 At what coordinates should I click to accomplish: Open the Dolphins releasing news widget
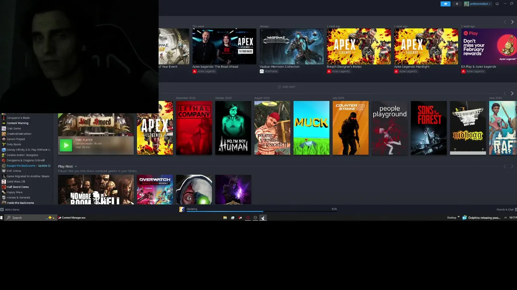[481, 217]
